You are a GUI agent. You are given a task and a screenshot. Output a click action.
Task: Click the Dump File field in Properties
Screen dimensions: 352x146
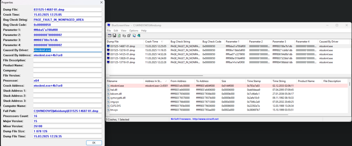(x=67, y=9)
